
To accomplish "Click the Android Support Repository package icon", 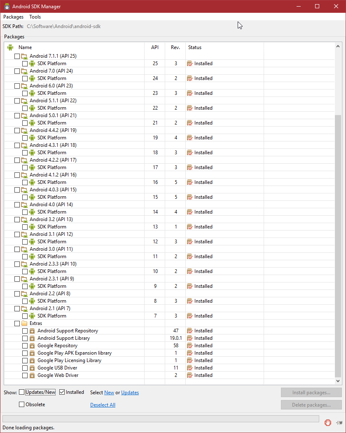I will (x=32, y=330).
